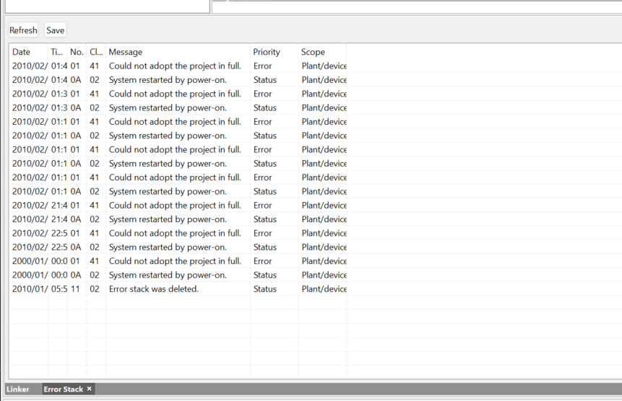Select 'System restarted' message at 01:4
This screenshot has height=401, width=622.
168,80
